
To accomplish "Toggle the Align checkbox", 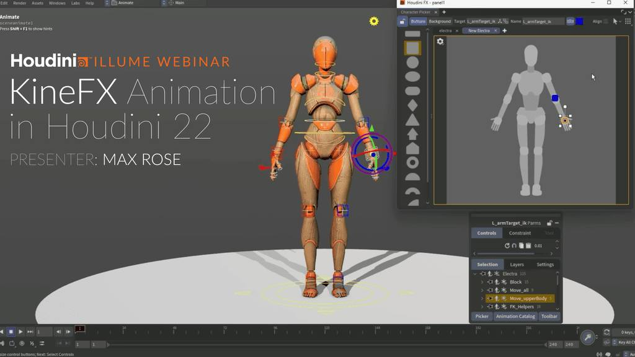I will [606, 22].
